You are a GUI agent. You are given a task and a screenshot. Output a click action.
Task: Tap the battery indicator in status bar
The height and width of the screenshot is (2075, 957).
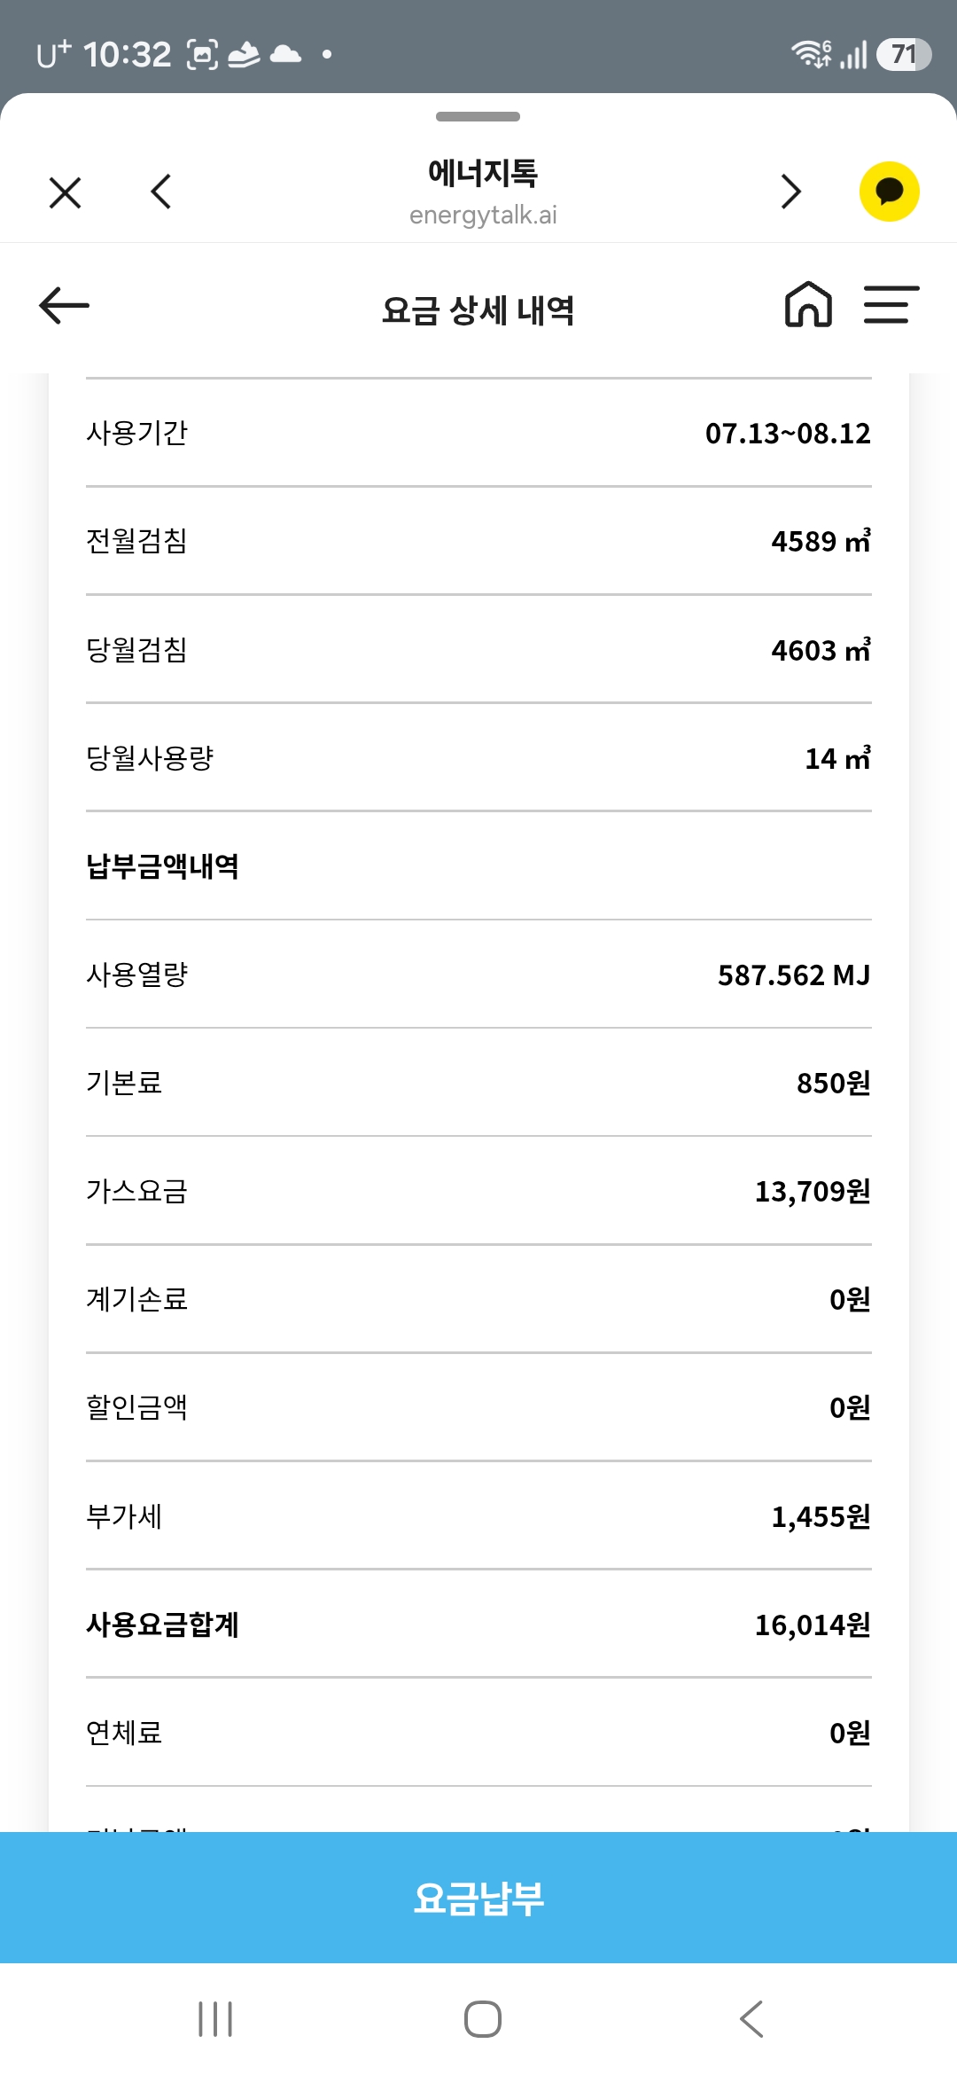[904, 54]
